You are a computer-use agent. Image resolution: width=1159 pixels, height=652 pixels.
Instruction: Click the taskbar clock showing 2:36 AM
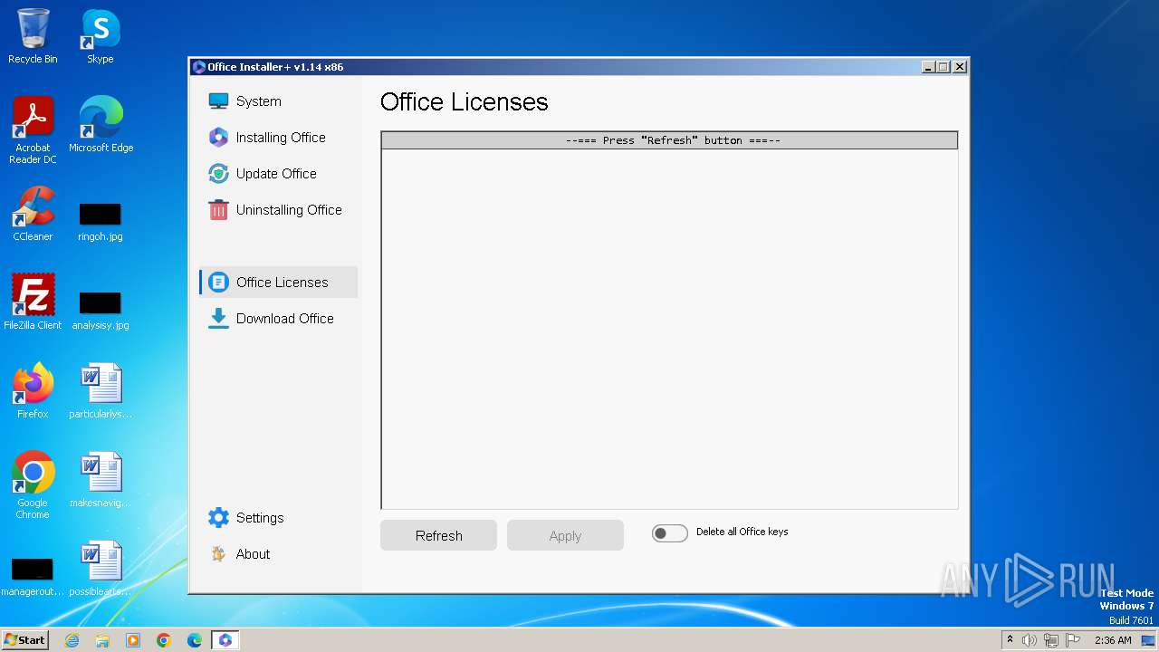pyautogui.click(x=1113, y=640)
